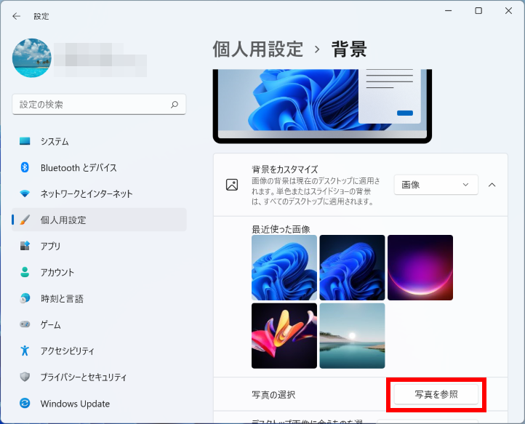
Task: Open アクセシビリティ settings
Action: tap(99, 351)
